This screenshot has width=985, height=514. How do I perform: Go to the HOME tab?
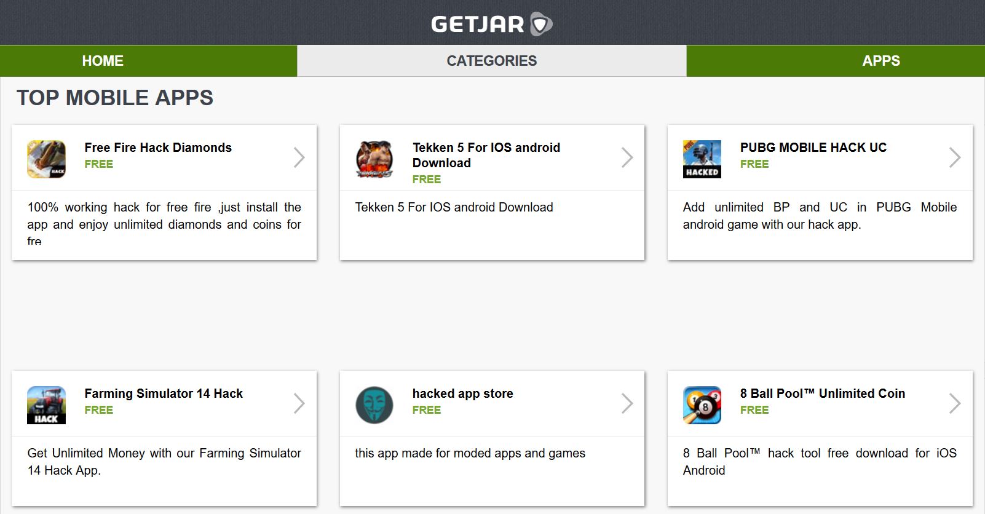103,60
